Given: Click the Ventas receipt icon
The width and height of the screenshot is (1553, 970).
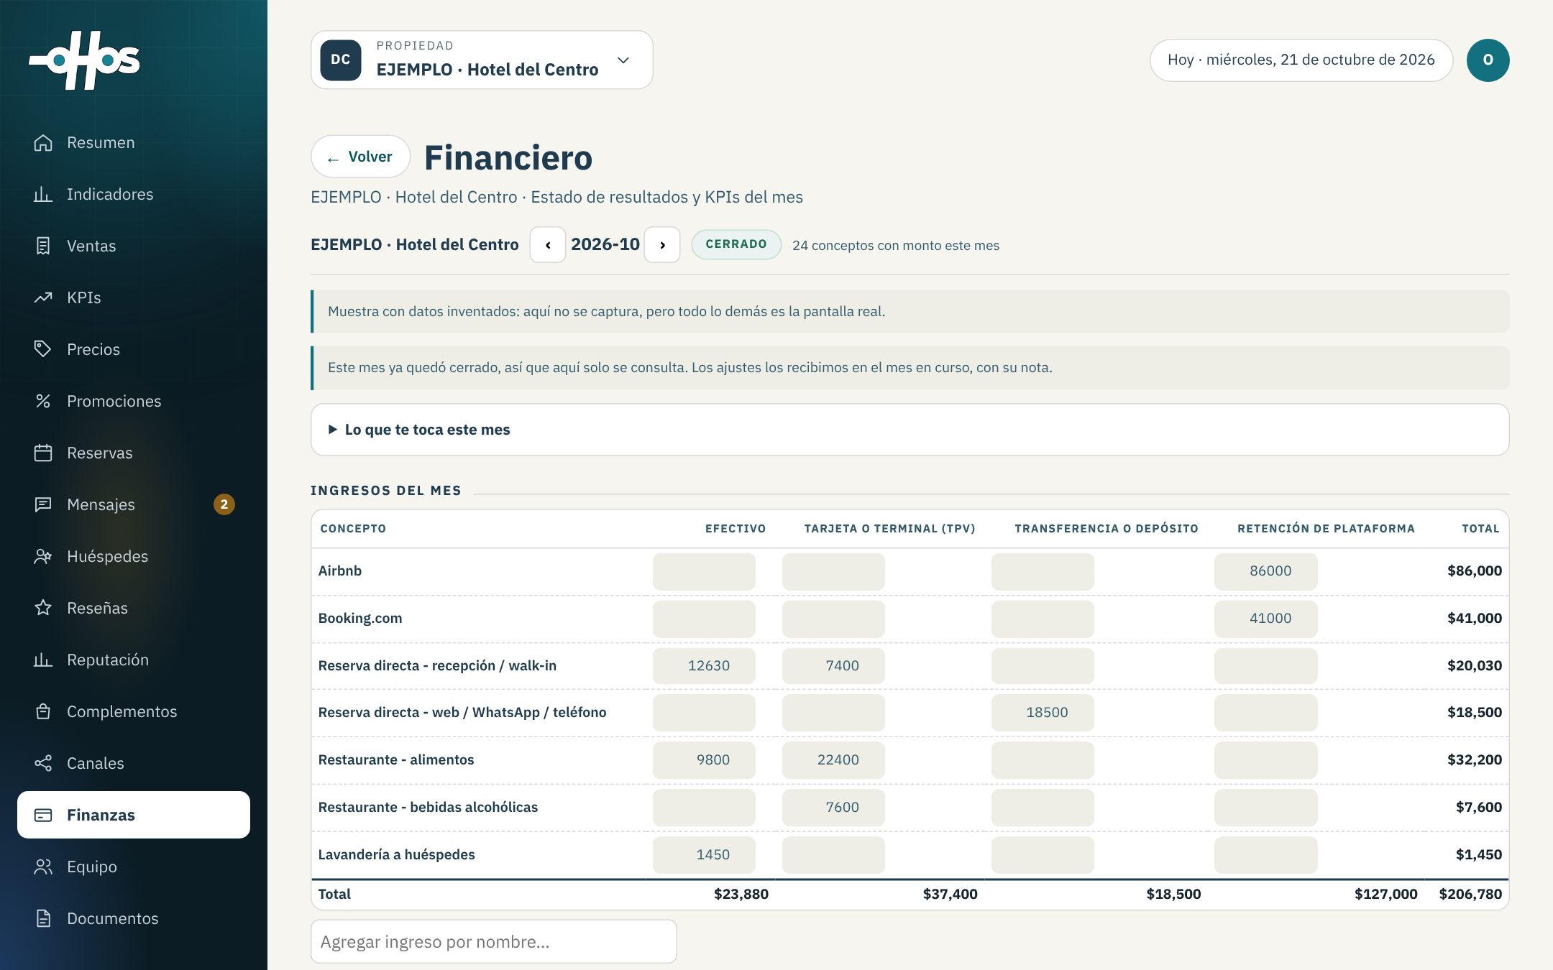Looking at the screenshot, I should pos(43,246).
